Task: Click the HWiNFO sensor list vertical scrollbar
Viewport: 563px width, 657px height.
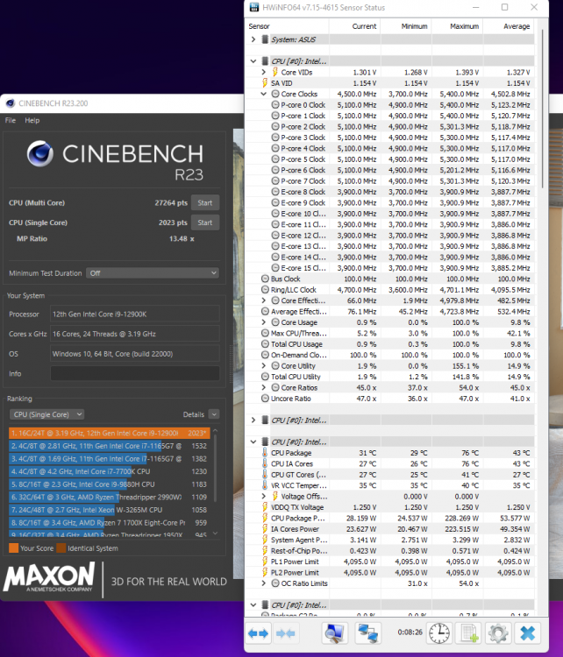Action: 542,109
